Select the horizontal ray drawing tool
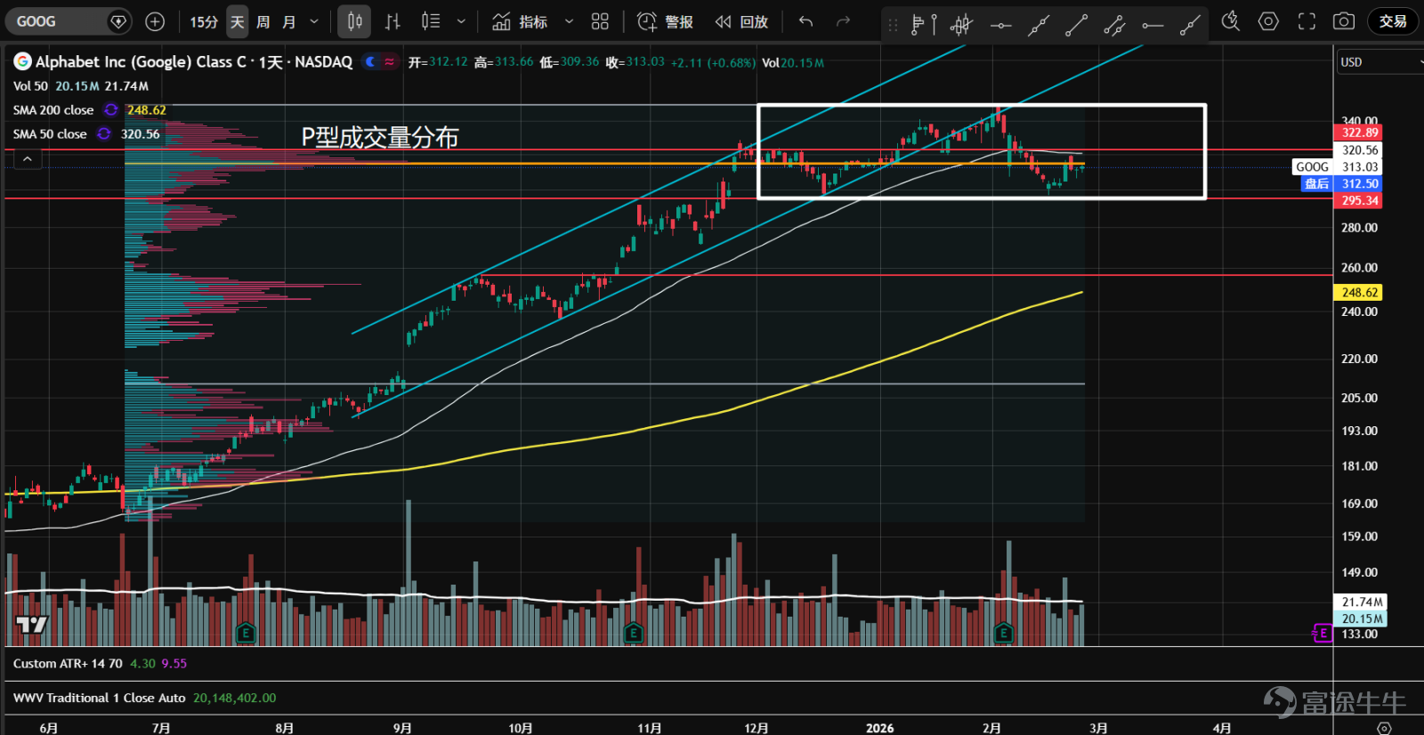 [x=1153, y=25]
